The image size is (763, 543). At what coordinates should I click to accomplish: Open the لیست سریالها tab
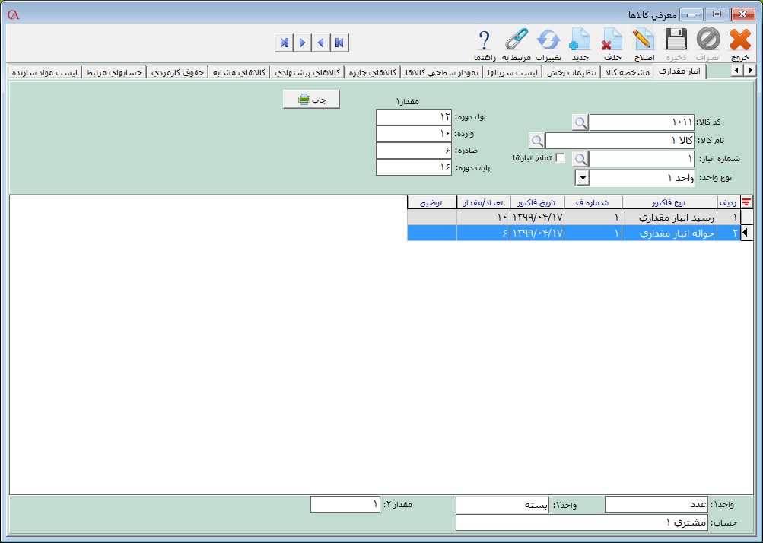pyautogui.click(x=514, y=72)
